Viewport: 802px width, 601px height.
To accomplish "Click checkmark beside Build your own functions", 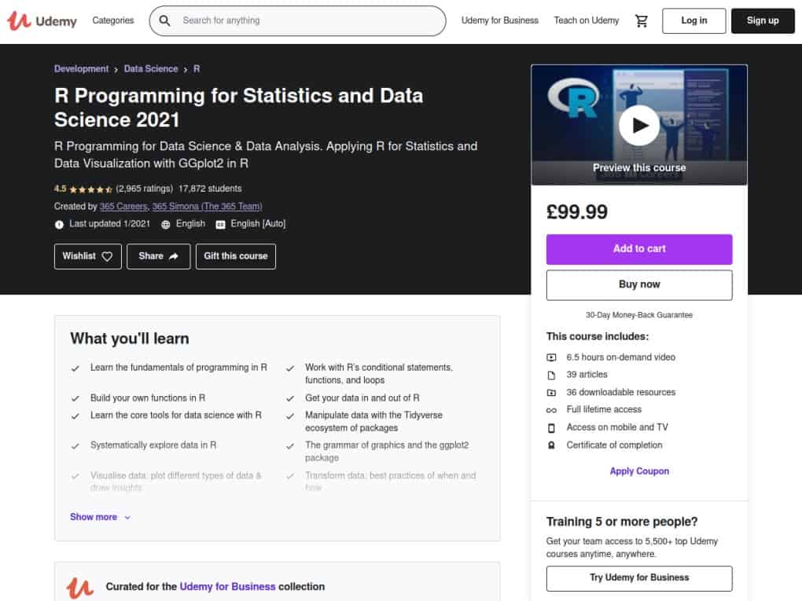I will pos(75,398).
